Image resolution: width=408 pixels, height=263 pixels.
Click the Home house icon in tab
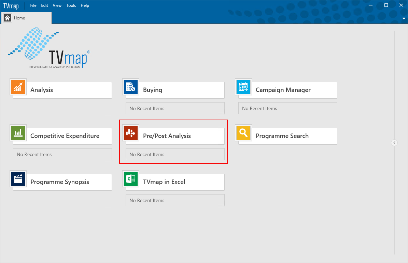(7, 18)
